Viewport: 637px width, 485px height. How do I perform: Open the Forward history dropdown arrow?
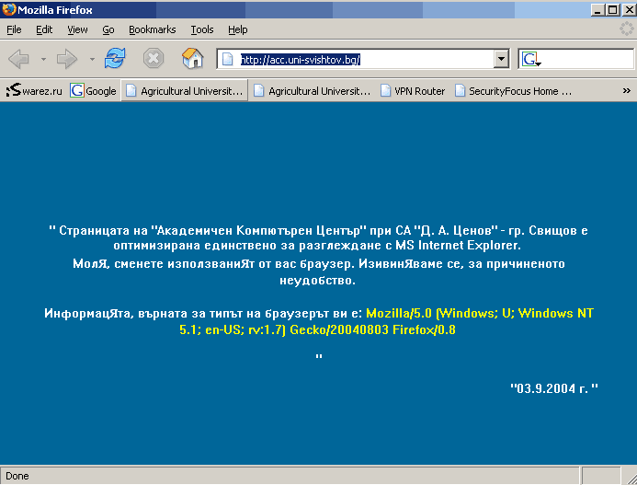click(92, 60)
